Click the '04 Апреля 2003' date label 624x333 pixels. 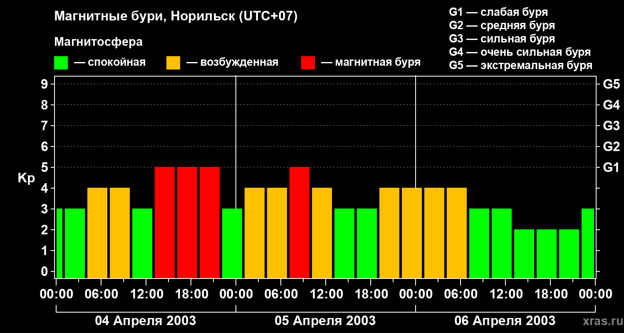pyautogui.click(x=146, y=321)
